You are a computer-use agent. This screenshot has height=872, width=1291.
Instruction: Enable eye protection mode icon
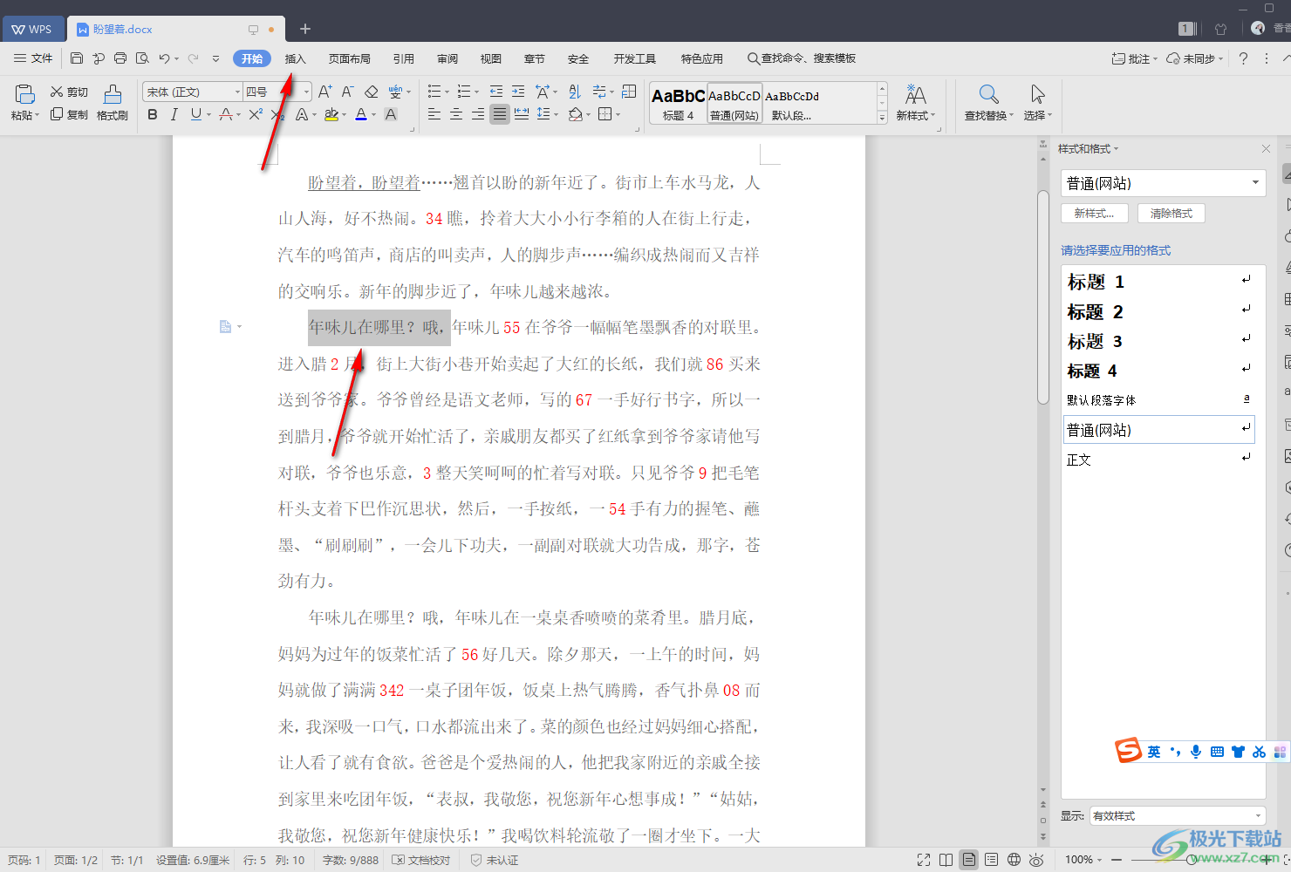(1036, 860)
